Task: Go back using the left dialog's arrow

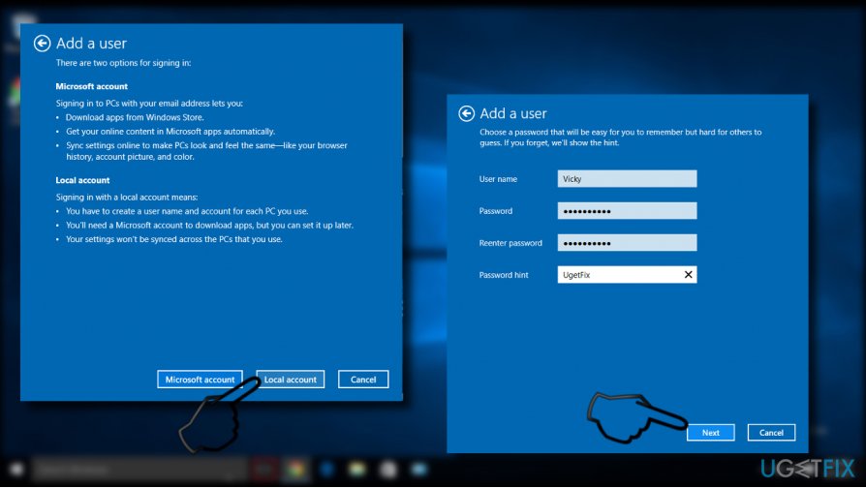Action: [x=42, y=44]
